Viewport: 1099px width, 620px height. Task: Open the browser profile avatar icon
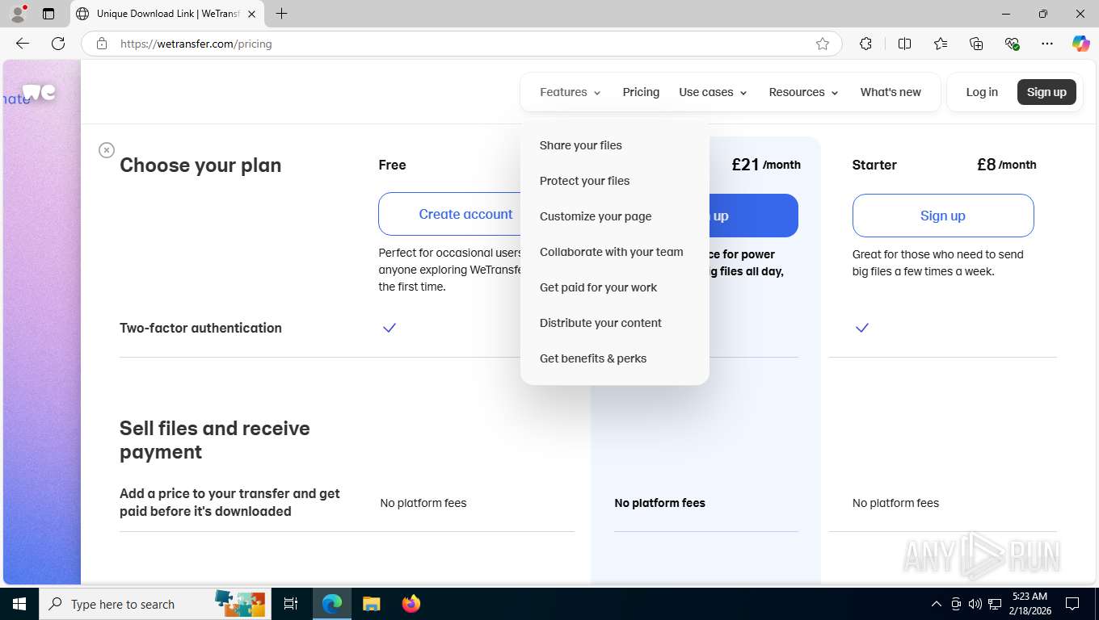coord(17,14)
